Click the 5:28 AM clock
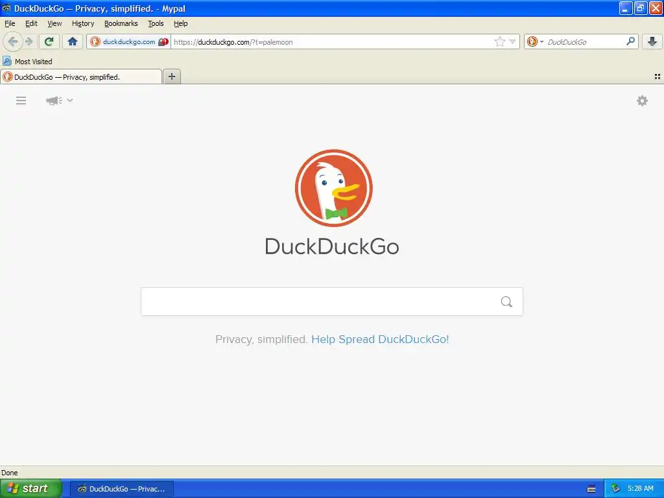The height and width of the screenshot is (498, 664). click(640, 489)
